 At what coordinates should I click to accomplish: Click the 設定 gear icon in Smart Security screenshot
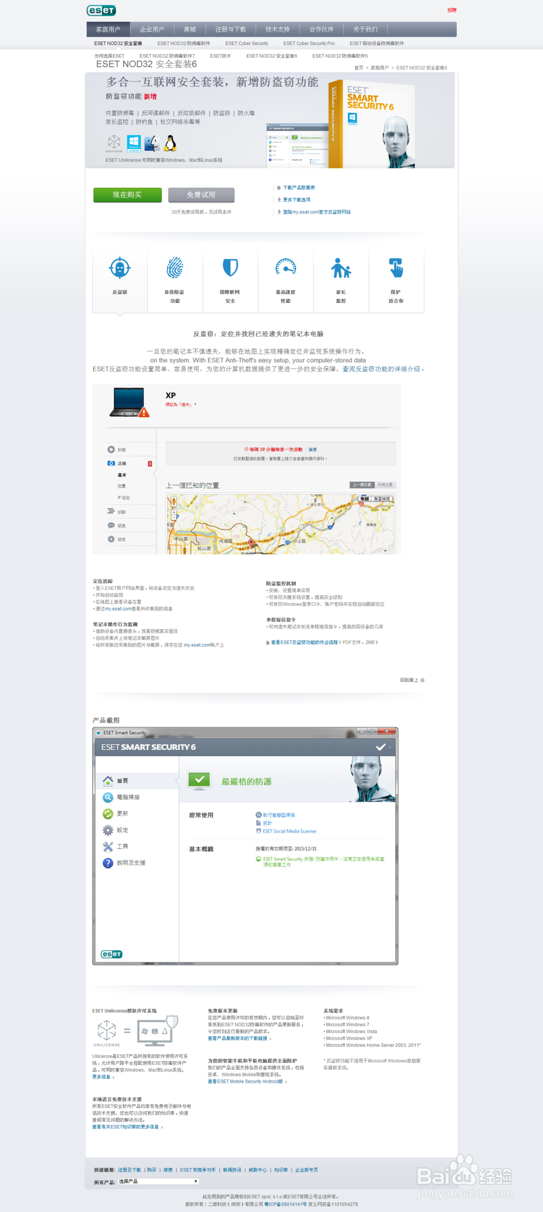108,830
